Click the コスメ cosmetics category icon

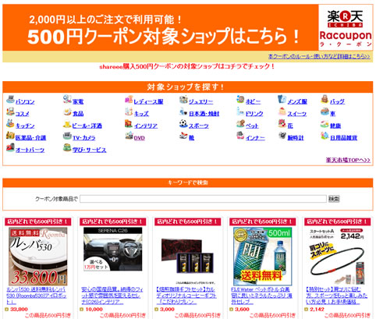[x=10, y=112]
